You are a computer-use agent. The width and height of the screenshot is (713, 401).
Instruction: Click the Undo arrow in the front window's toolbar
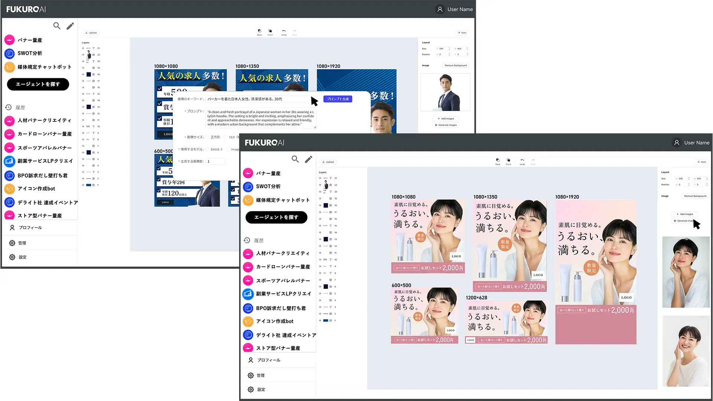522,160
